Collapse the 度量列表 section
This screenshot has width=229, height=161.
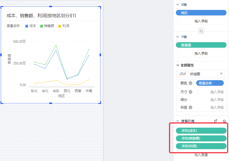178,121
